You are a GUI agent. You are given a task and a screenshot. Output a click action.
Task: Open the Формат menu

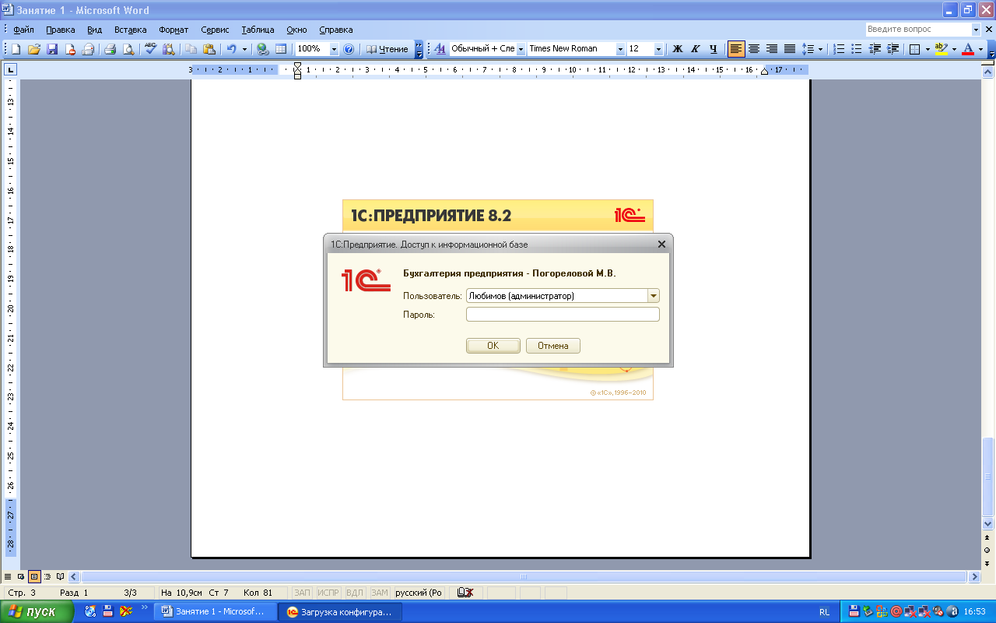(174, 30)
